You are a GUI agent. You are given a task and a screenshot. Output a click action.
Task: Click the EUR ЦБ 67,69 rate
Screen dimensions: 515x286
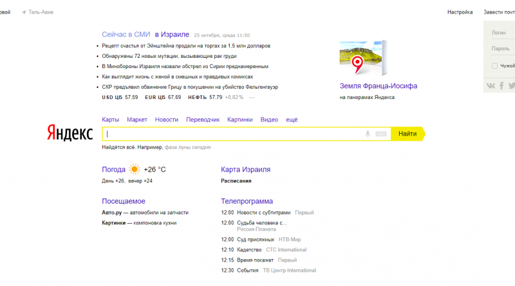point(163,98)
